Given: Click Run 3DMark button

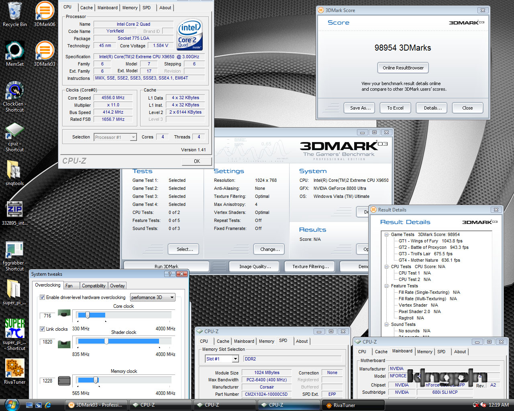Looking at the screenshot, I should [166, 267].
